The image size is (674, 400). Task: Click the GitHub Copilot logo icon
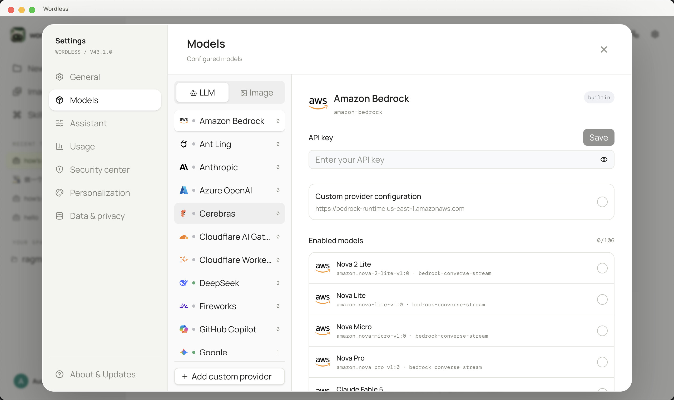pos(184,329)
